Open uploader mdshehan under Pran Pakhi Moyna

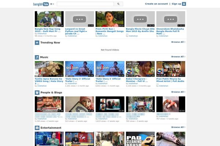pyautogui.click(x=164, y=86)
